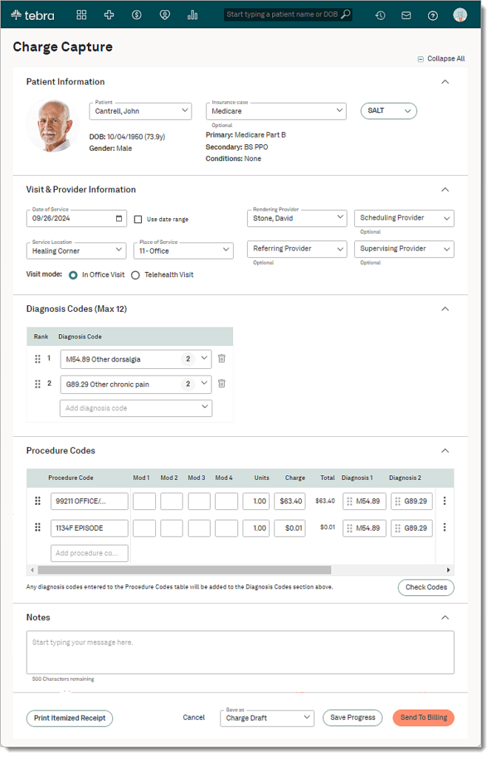Click the tebra logo
This screenshot has height=757, width=491.
point(33,16)
